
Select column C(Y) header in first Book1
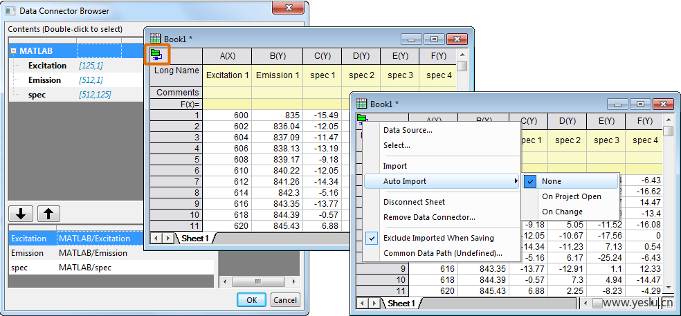click(323, 56)
